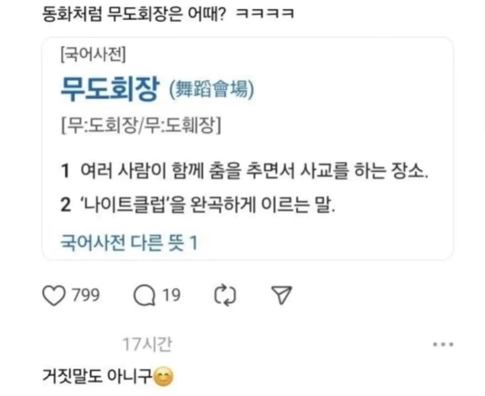This screenshot has width=485, height=396.
Task: View the 19 comments count
Action: coord(172,295)
